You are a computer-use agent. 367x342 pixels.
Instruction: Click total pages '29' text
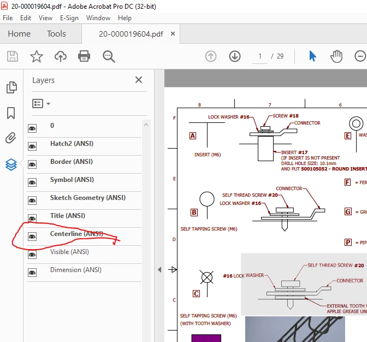coord(280,56)
